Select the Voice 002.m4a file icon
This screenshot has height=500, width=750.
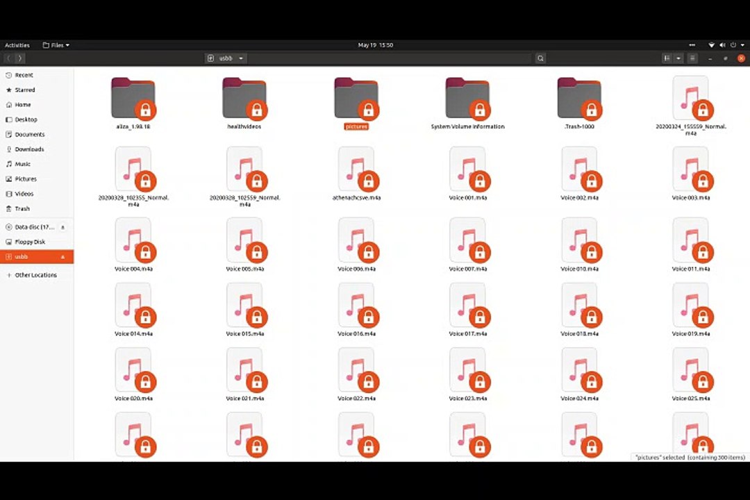[579, 169]
